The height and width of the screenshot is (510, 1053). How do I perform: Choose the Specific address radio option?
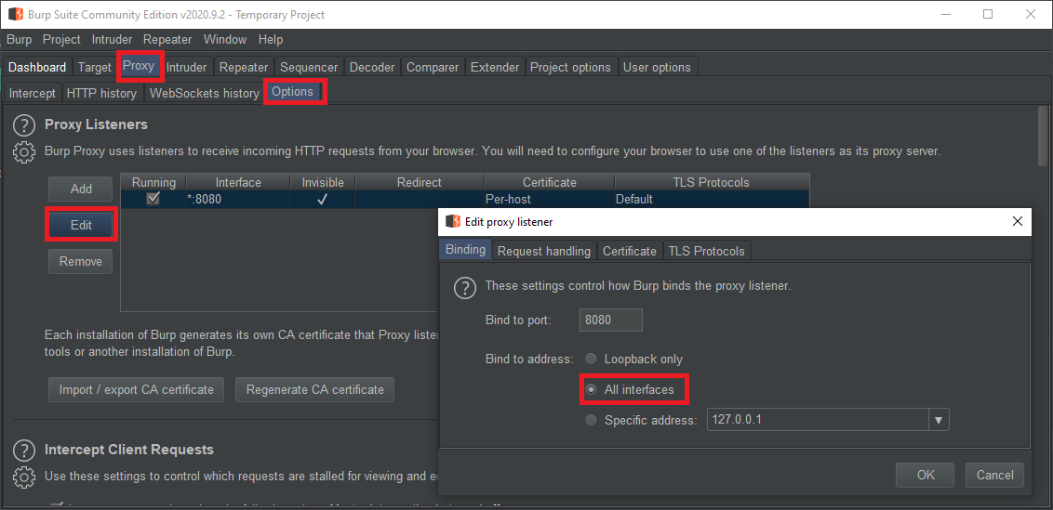point(591,420)
